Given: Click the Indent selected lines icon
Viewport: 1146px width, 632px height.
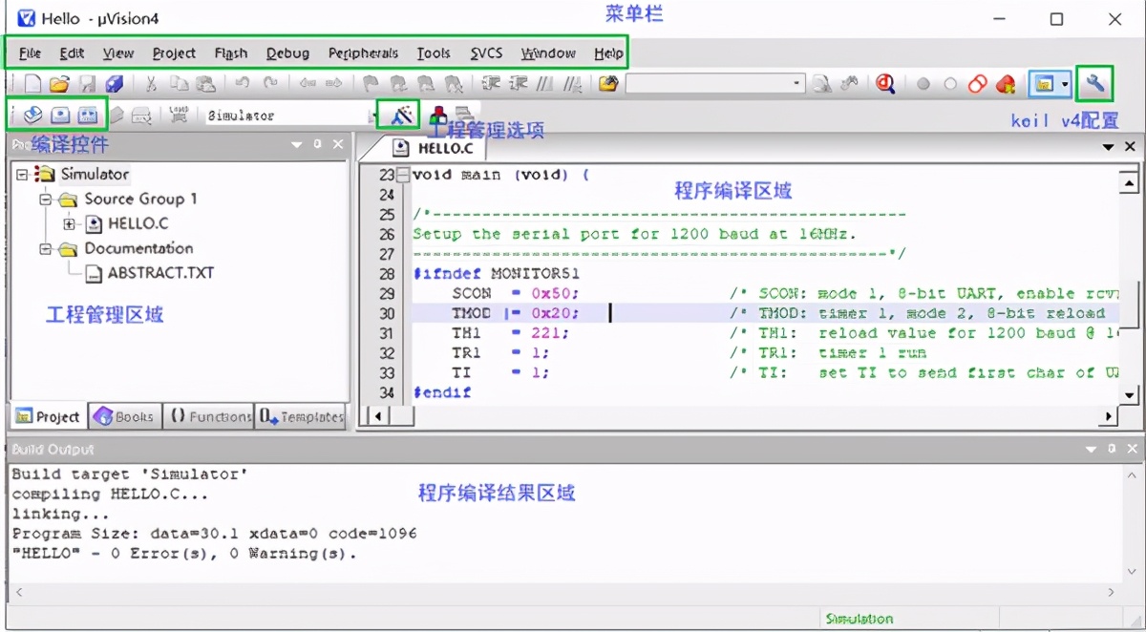Looking at the screenshot, I should (x=491, y=84).
